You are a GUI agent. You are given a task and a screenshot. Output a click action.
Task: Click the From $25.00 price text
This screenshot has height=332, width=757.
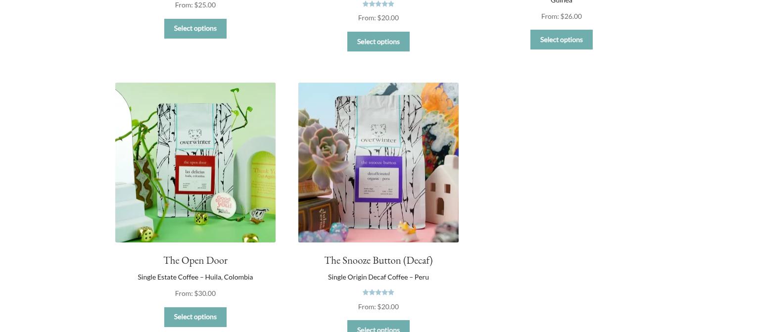195,5
